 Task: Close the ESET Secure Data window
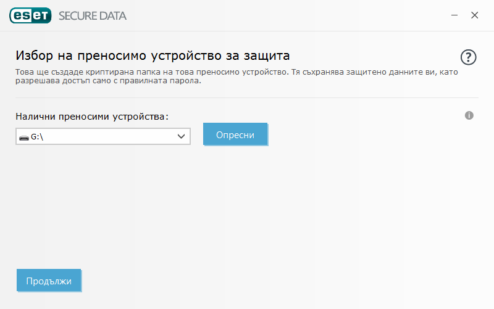(474, 15)
